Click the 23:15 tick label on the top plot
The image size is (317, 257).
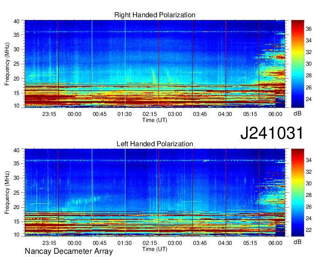point(49,114)
